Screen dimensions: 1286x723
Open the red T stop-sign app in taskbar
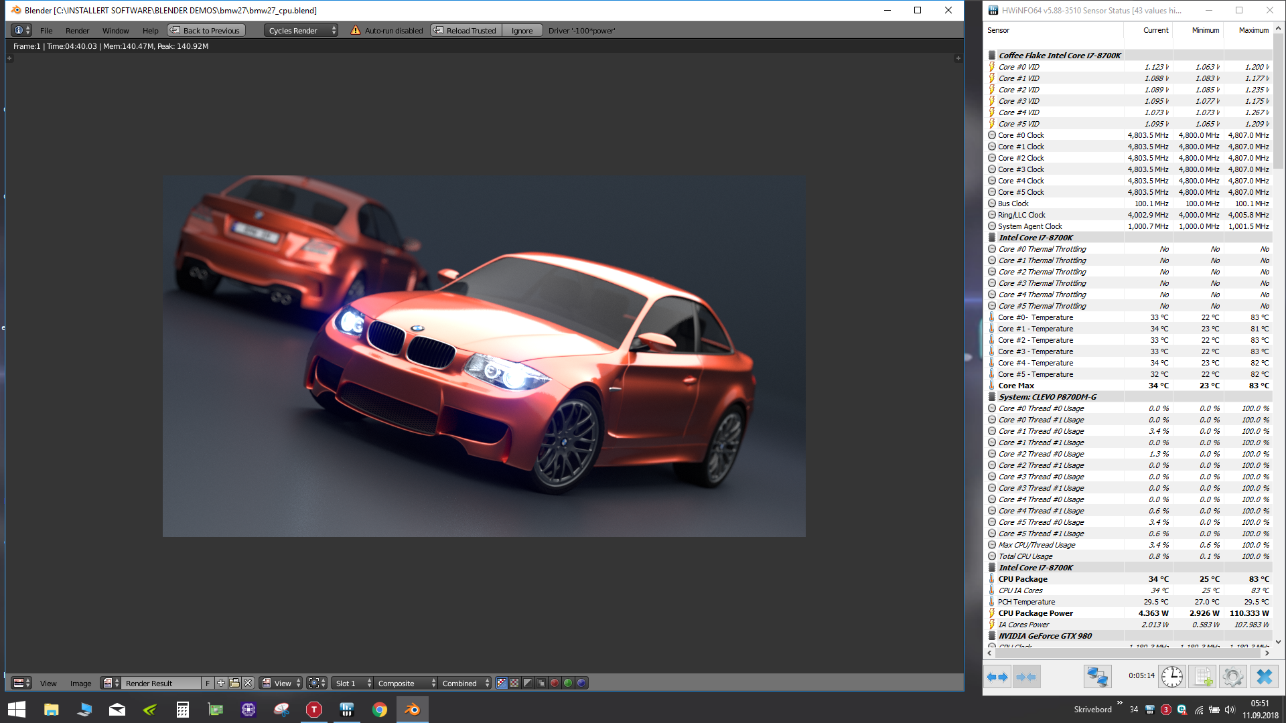(313, 710)
